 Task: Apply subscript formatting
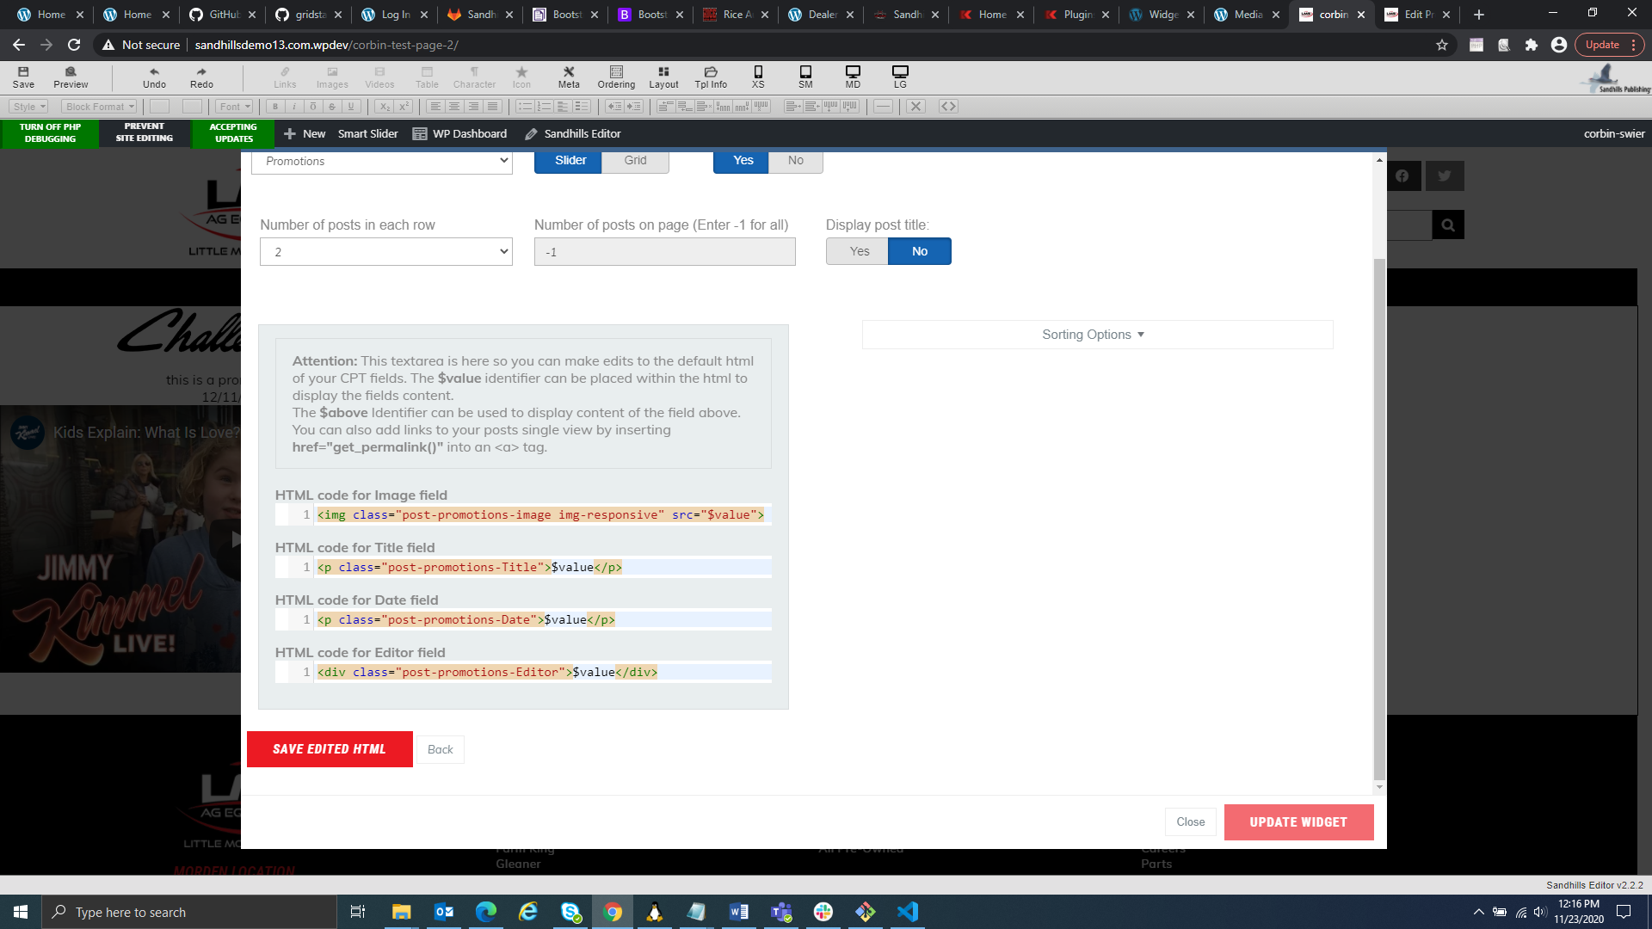pos(385,107)
